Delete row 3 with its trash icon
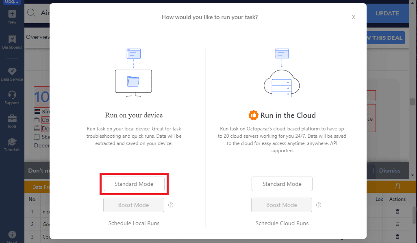The image size is (417, 243). (x=397, y=237)
